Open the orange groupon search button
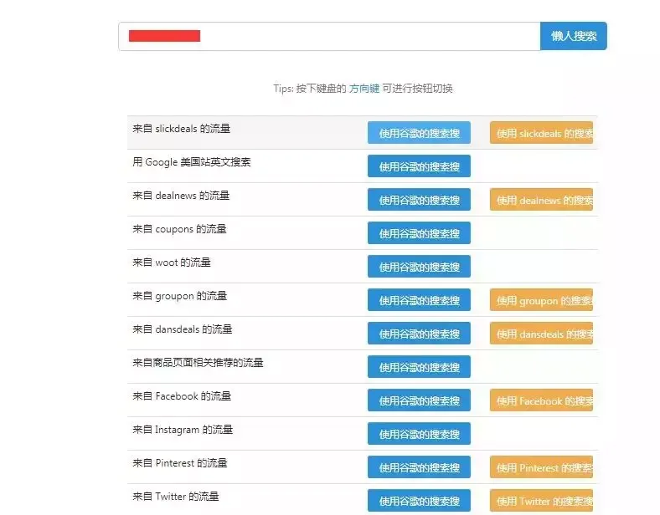 (541, 300)
